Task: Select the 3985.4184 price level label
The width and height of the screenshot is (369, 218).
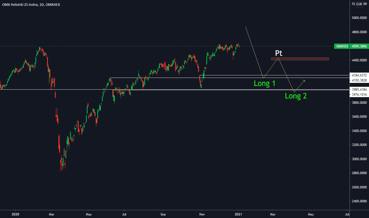Action: pos(358,90)
